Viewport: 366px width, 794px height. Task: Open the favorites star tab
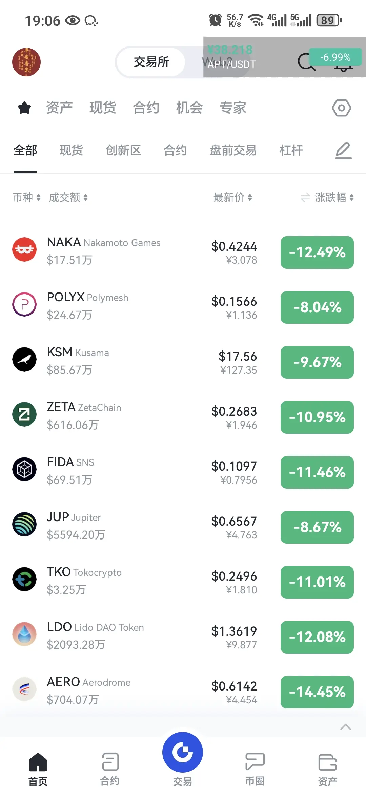24,108
